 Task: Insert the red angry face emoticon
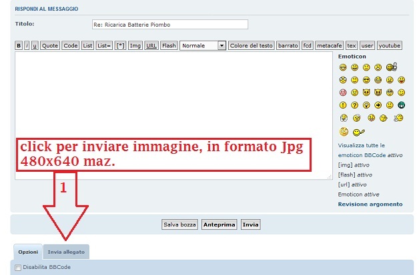[x=343, y=93]
